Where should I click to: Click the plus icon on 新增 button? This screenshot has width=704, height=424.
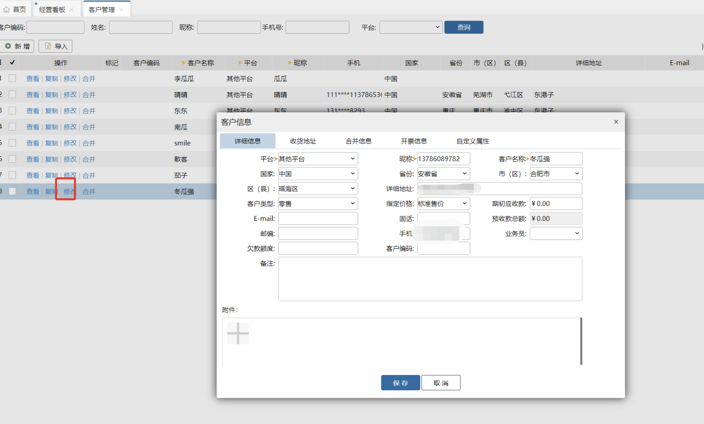(8, 46)
